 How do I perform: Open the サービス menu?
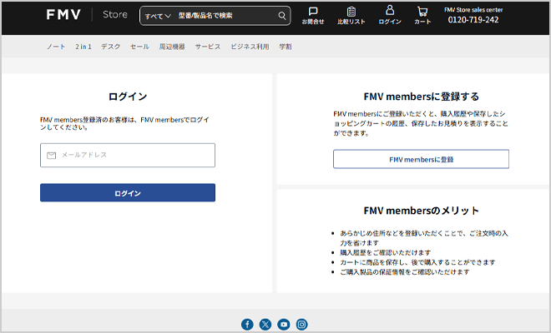coord(208,47)
